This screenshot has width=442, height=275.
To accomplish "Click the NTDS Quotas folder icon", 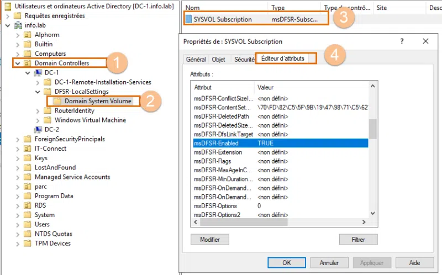I will coord(27,234).
